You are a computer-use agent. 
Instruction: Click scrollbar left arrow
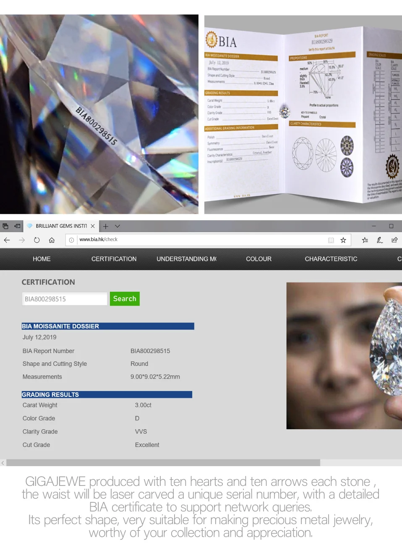pos(3,463)
